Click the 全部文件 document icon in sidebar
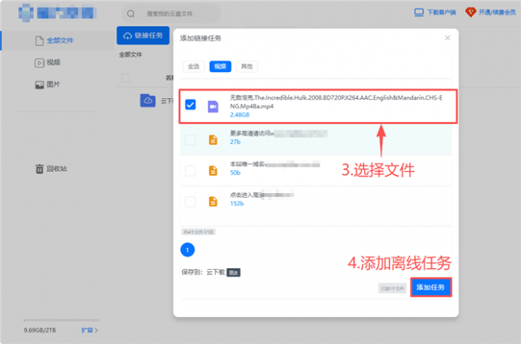 pos(40,41)
